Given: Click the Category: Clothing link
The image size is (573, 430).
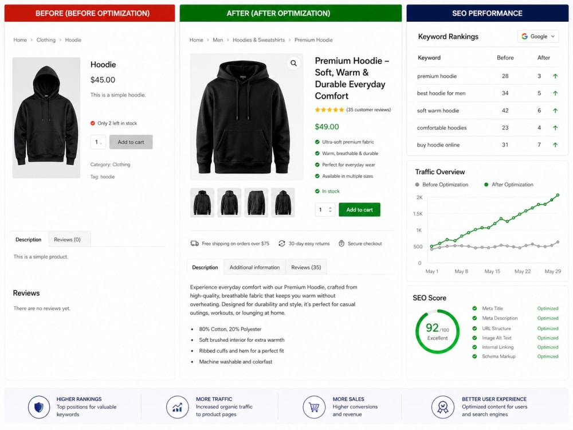Looking at the screenshot, I should click(111, 165).
